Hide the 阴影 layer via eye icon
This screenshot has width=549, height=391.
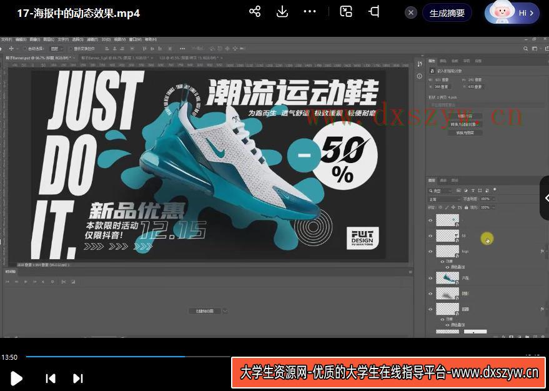(x=431, y=294)
